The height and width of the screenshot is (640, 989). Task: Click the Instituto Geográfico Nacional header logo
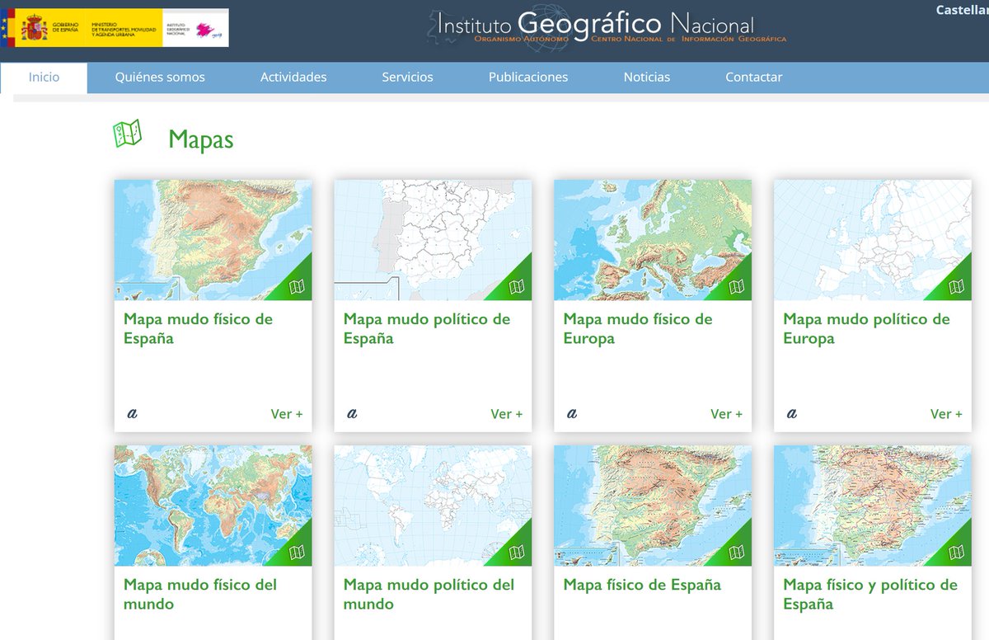[607, 26]
